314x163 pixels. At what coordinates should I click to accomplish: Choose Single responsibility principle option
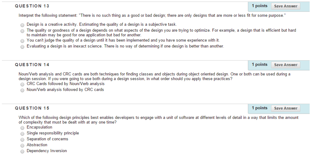coord(22,134)
